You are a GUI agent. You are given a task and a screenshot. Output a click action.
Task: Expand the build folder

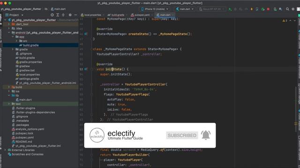pyautogui.click(x=9, y=87)
